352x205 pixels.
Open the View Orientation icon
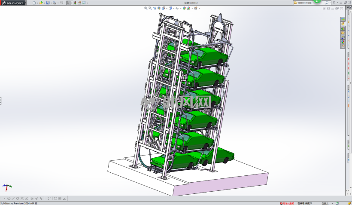pyautogui.click(x=164, y=8)
